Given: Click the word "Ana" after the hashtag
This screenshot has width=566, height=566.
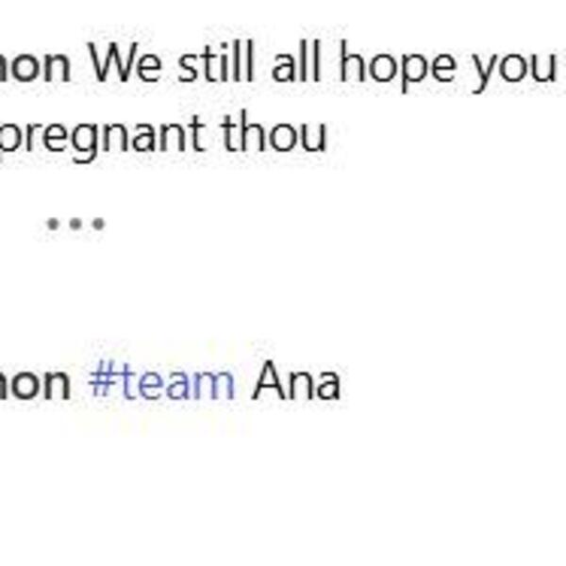Looking at the screenshot, I should click(x=295, y=383).
